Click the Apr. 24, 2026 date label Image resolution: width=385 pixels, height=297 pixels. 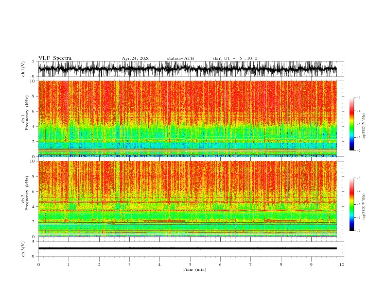136,58
